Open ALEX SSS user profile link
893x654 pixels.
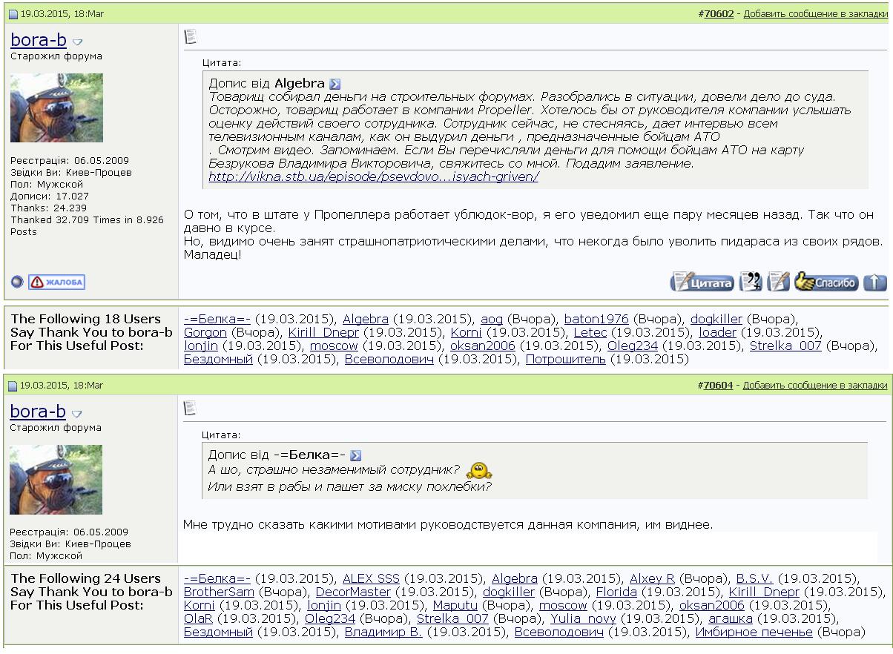point(371,578)
